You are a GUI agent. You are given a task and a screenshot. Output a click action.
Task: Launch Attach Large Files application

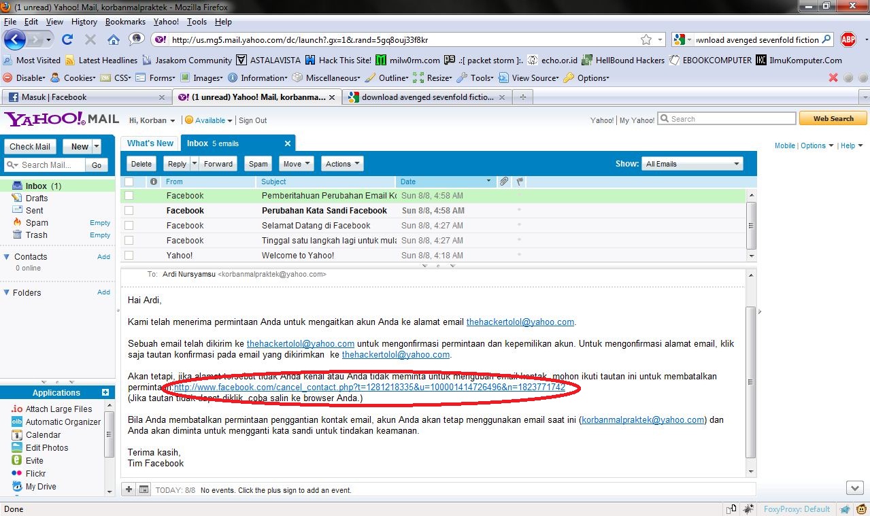(x=58, y=409)
